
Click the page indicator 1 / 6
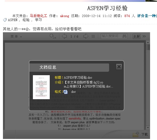tap(74, 37)
